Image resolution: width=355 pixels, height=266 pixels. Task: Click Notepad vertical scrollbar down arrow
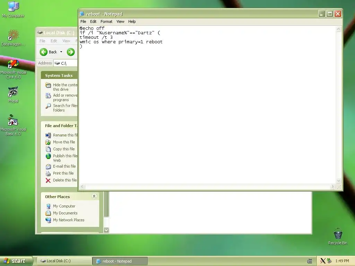click(x=338, y=180)
